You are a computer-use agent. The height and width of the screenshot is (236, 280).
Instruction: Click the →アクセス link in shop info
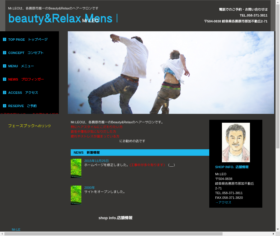click(223, 202)
